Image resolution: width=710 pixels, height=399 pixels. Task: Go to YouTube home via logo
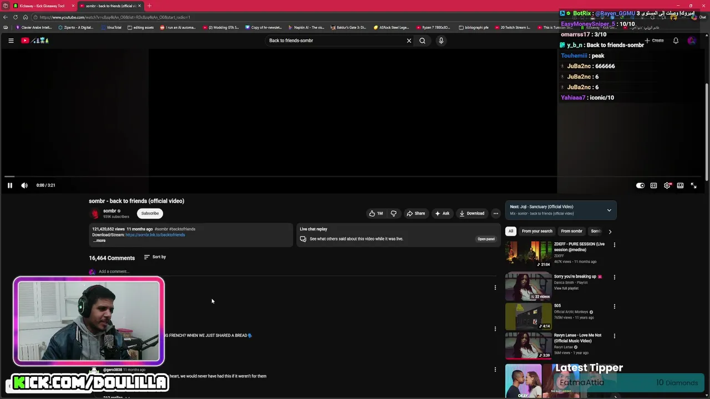point(35,40)
